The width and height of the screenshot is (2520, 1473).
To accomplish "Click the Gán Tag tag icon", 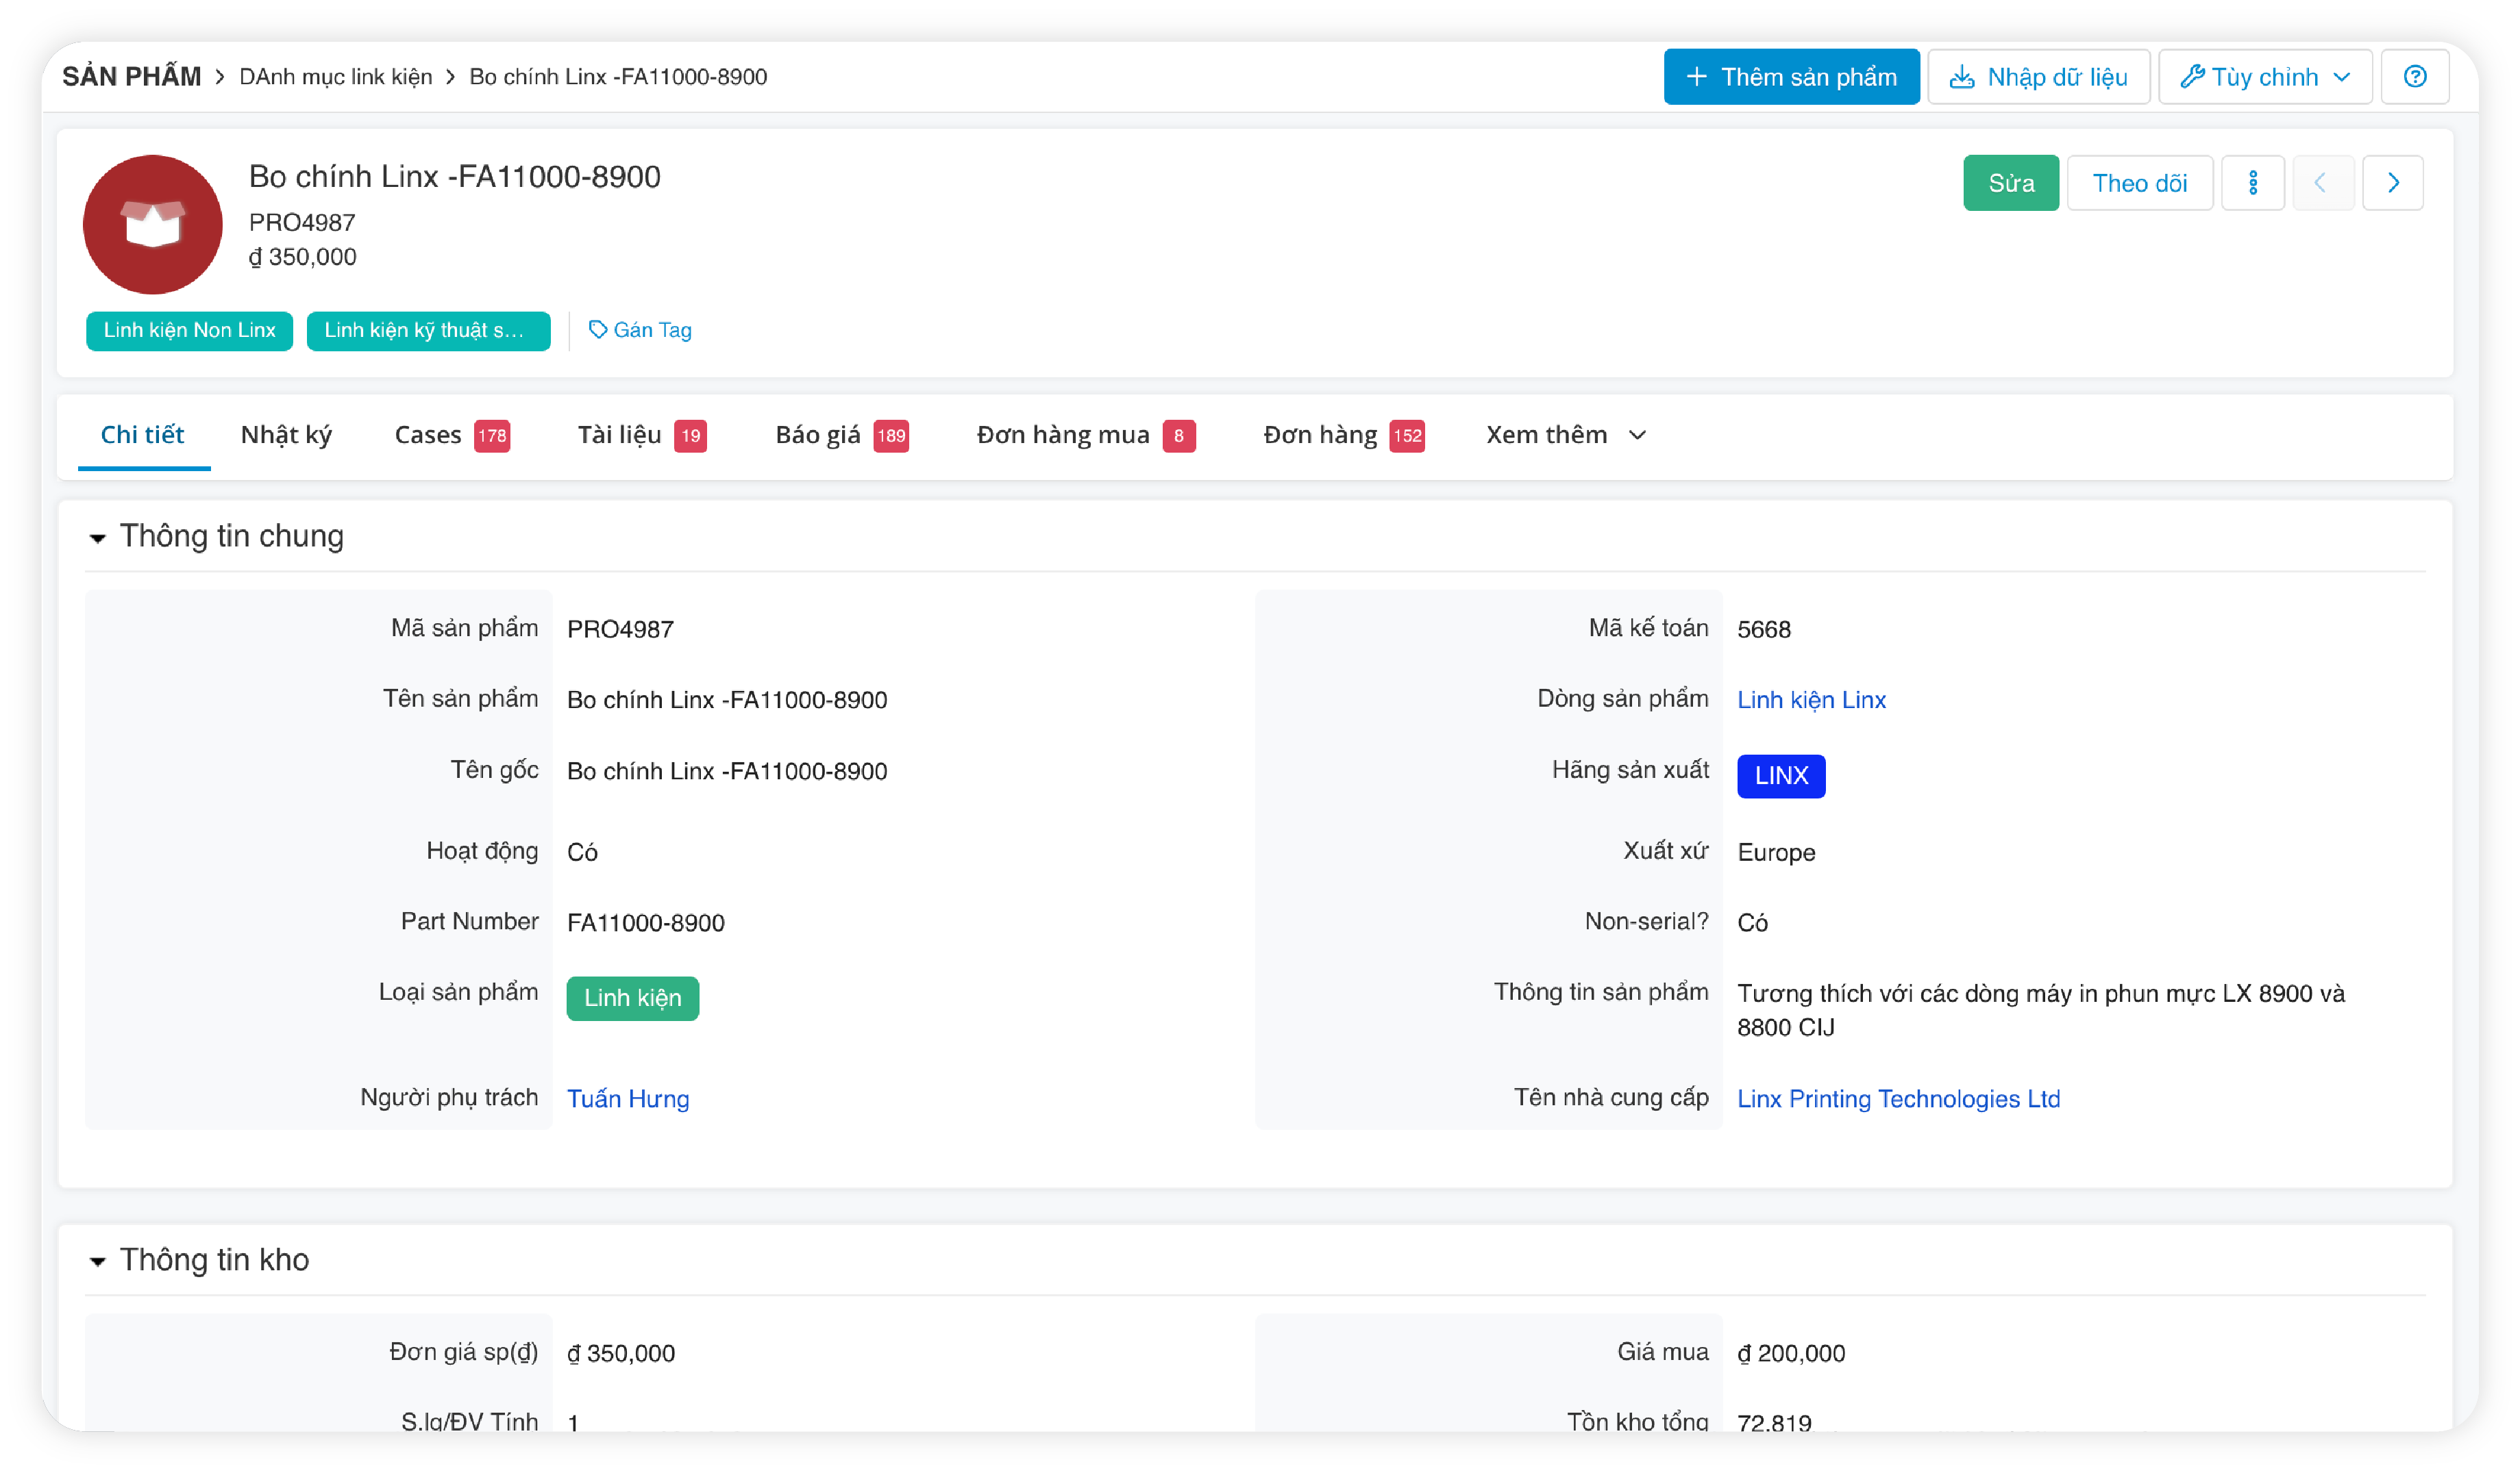I will tap(597, 330).
